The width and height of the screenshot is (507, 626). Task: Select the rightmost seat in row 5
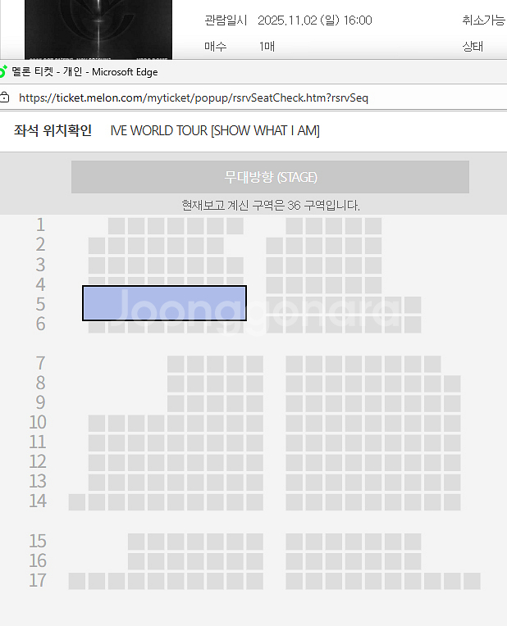click(x=413, y=305)
